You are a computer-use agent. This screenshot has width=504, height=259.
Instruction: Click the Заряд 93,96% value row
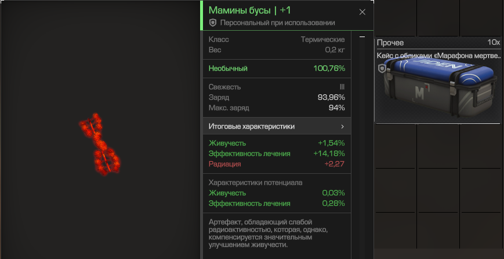click(x=277, y=97)
